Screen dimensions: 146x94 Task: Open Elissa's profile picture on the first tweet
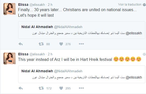pos(10,9)
